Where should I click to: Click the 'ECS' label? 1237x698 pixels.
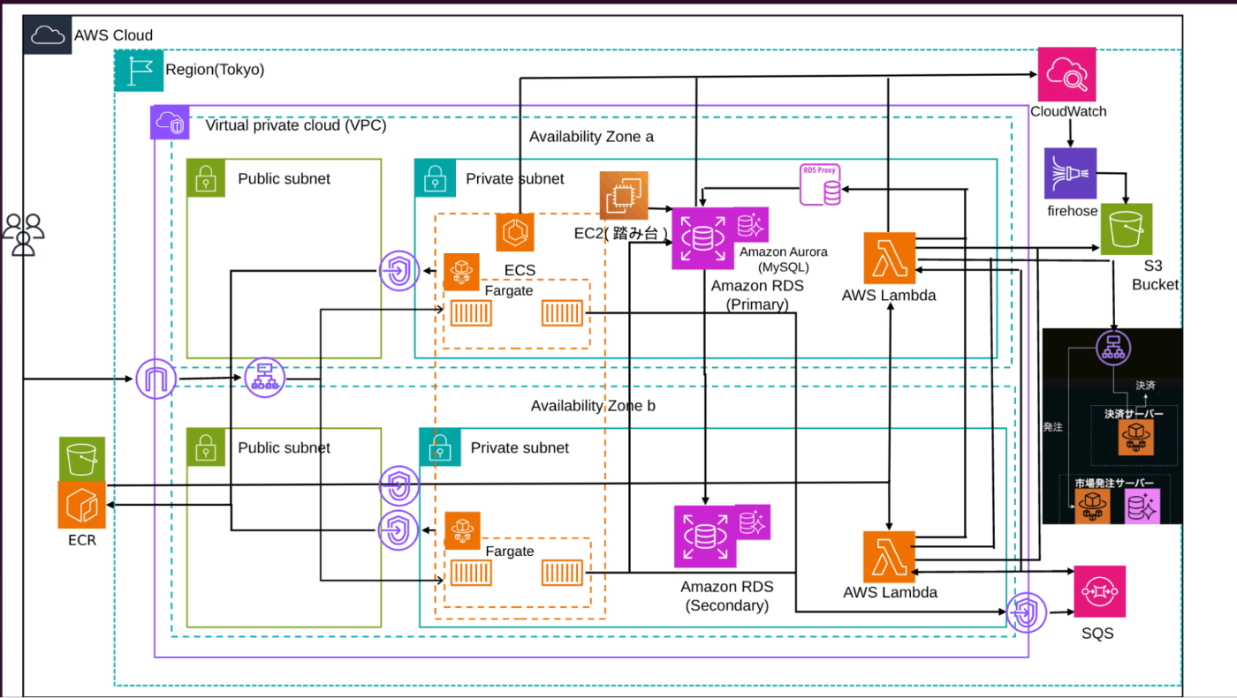(520, 270)
